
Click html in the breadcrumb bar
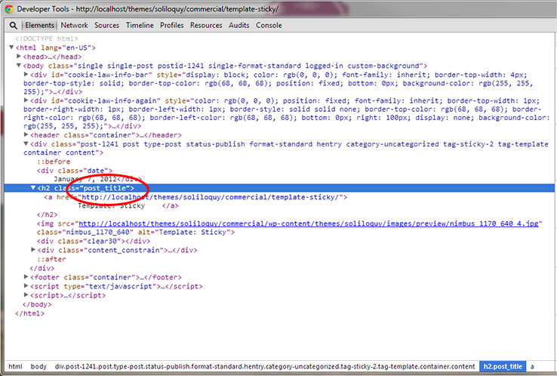[x=15, y=366]
